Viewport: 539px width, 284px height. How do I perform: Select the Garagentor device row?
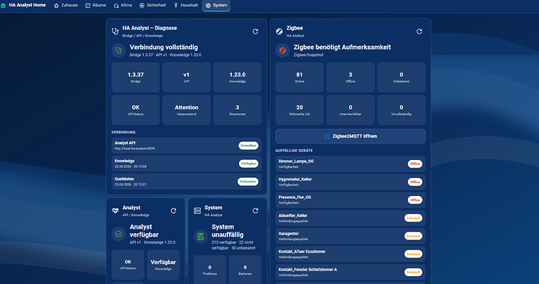pyautogui.click(x=350, y=236)
